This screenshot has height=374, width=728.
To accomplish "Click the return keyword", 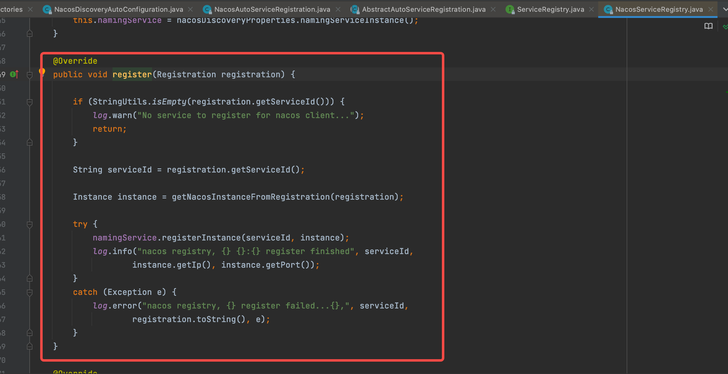I will tap(108, 129).
